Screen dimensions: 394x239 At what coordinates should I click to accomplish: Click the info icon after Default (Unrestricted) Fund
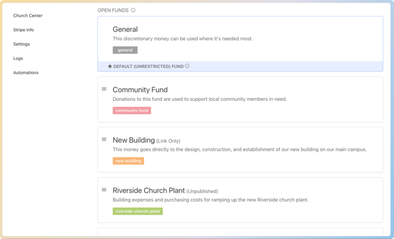click(x=187, y=66)
